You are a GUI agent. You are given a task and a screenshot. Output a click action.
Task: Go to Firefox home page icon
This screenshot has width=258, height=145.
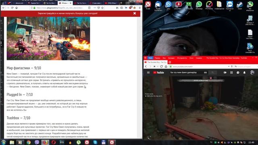coord(17,8)
